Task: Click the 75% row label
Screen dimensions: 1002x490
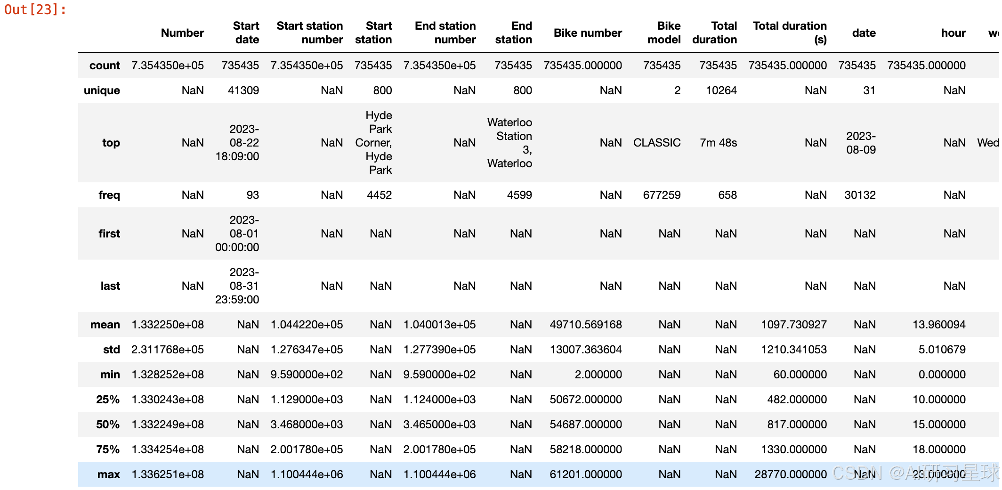Action: pyautogui.click(x=108, y=449)
